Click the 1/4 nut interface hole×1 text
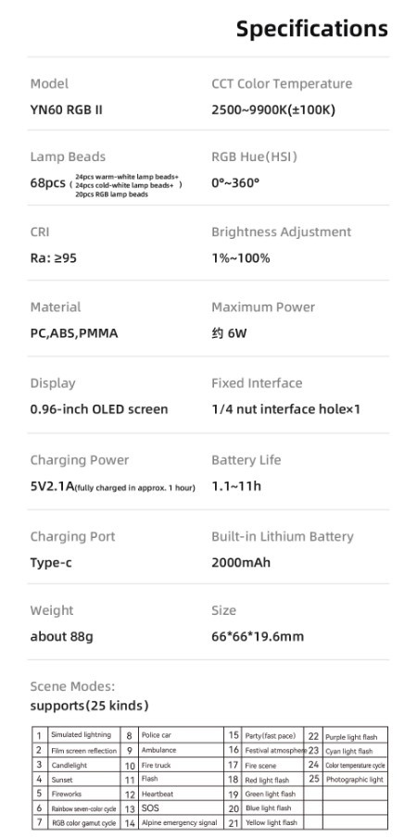 click(x=286, y=409)
